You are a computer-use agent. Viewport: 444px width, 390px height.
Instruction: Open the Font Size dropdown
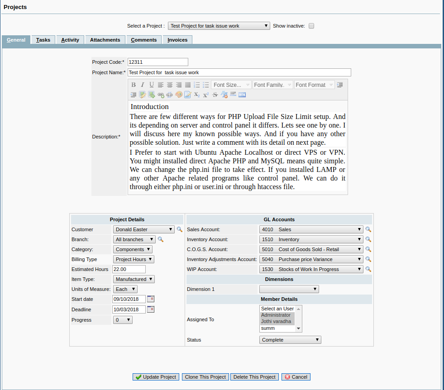231,85
